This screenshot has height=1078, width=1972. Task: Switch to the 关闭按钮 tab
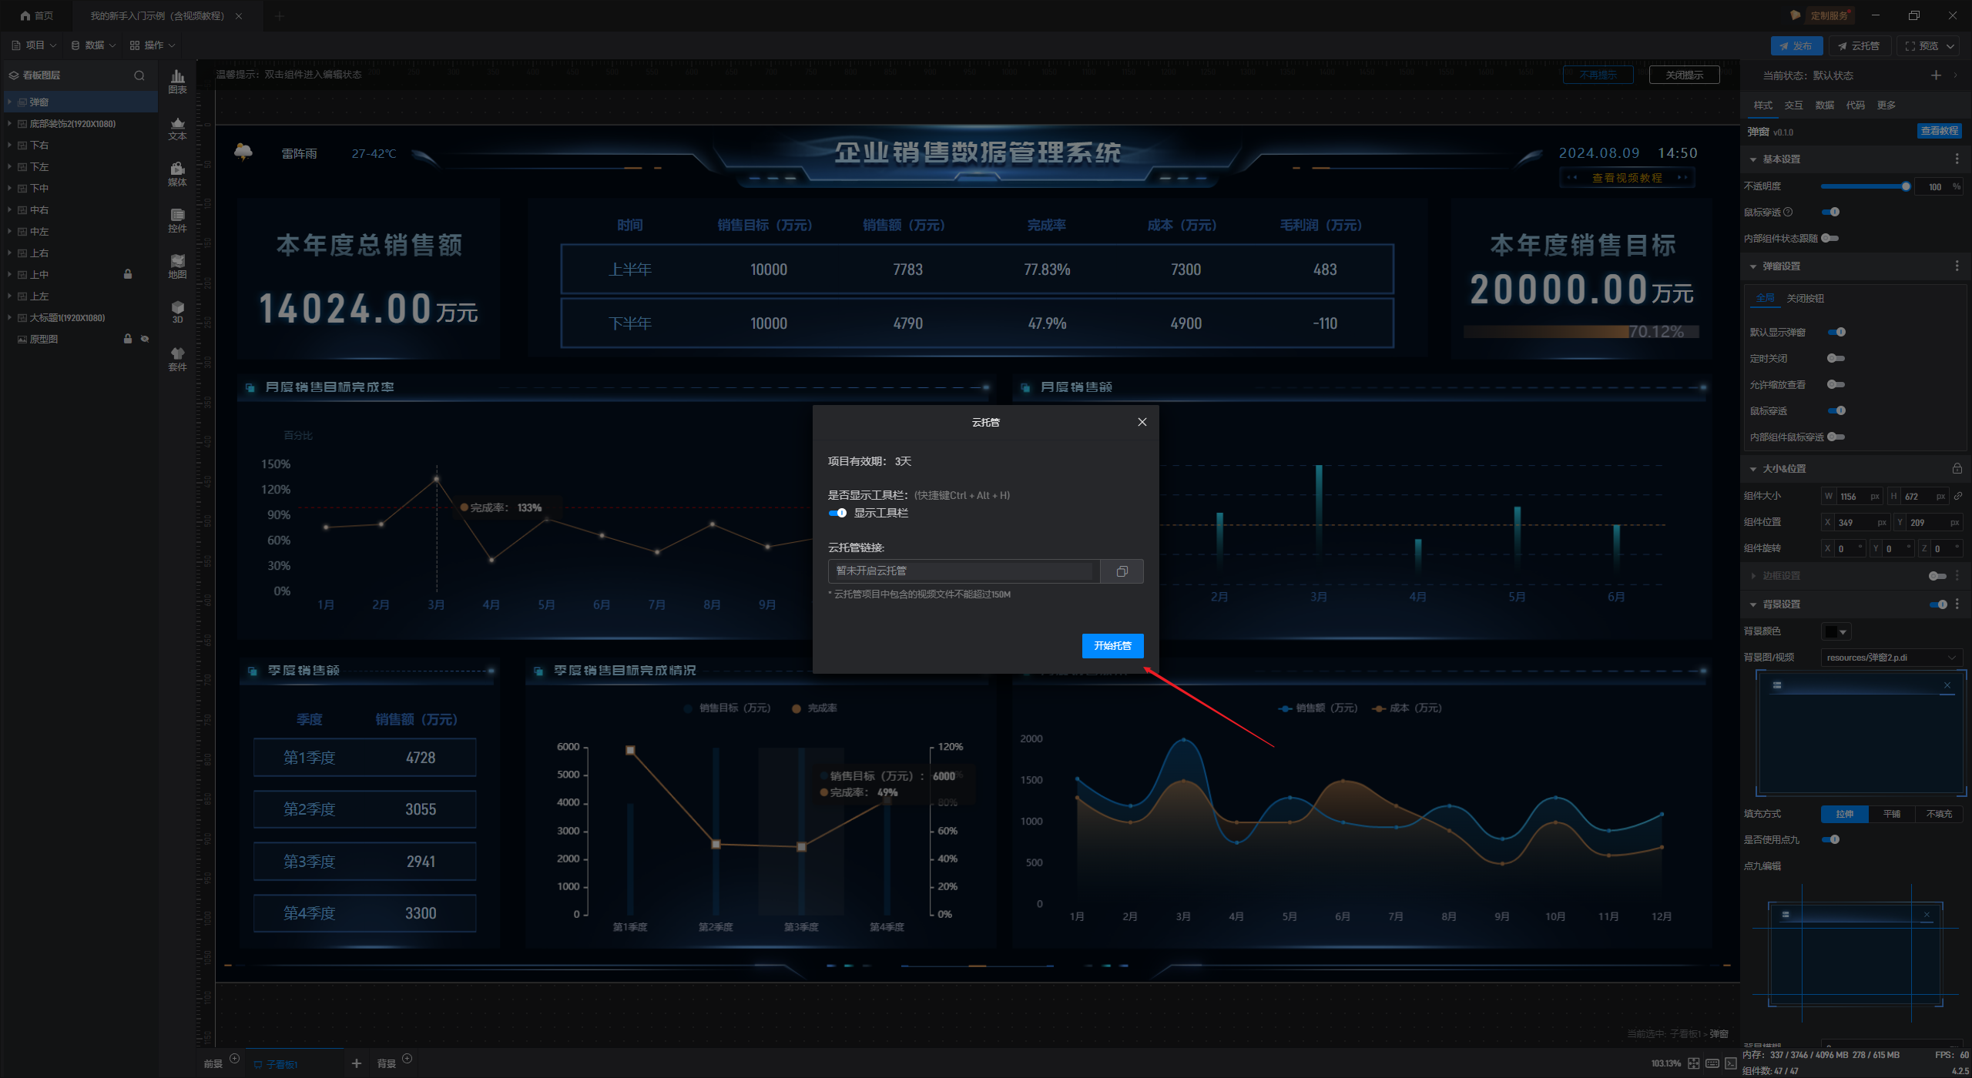coord(1805,299)
